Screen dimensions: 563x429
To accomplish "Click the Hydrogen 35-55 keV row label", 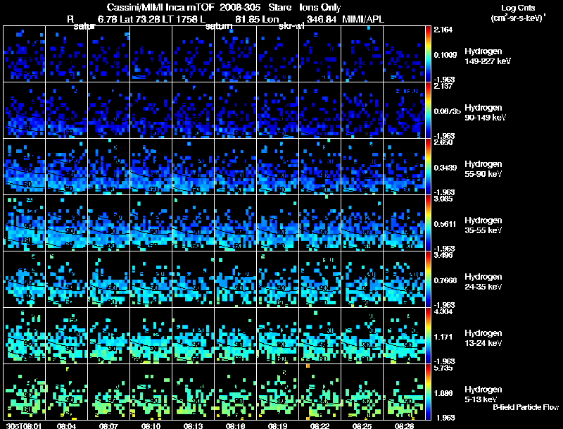I will [483, 225].
